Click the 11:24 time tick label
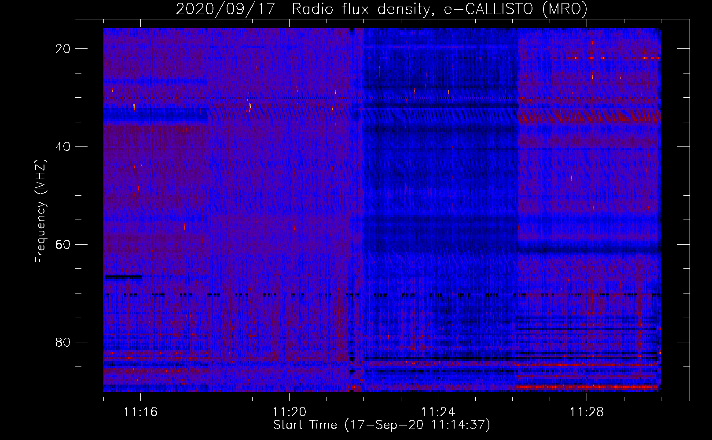The image size is (712, 440). click(x=438, y=412)
